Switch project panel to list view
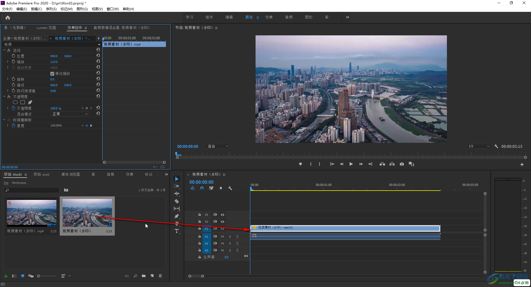The width and height of the screenshot is (531, 287). tap(14, 276)
